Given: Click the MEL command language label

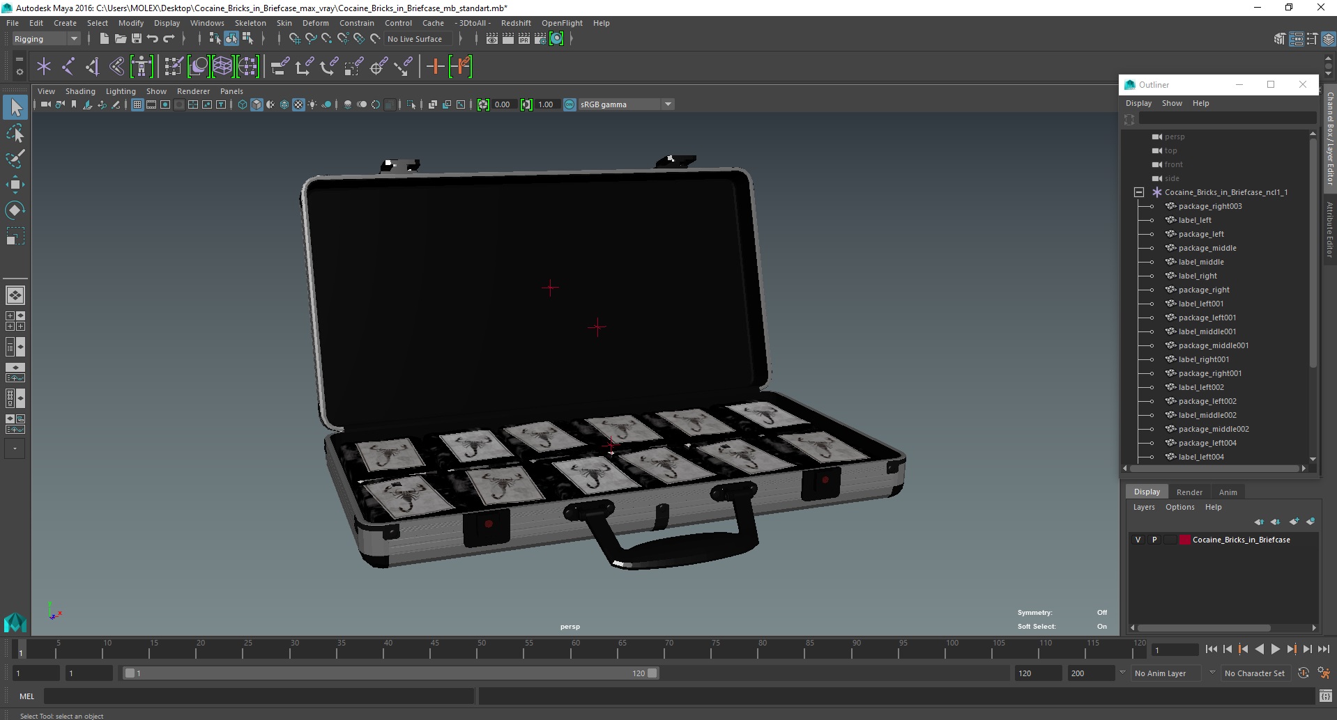Looking at the screenshot, I should pos(26,696).
